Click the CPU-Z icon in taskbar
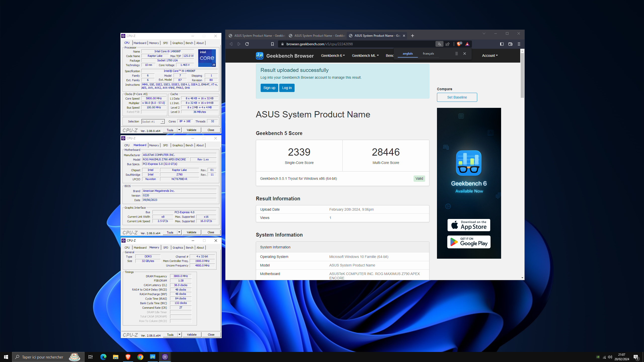 (x=165, y=357)
